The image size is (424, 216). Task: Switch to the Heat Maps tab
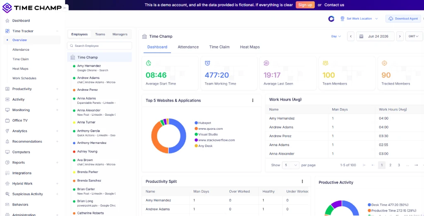tap(250, 47)
